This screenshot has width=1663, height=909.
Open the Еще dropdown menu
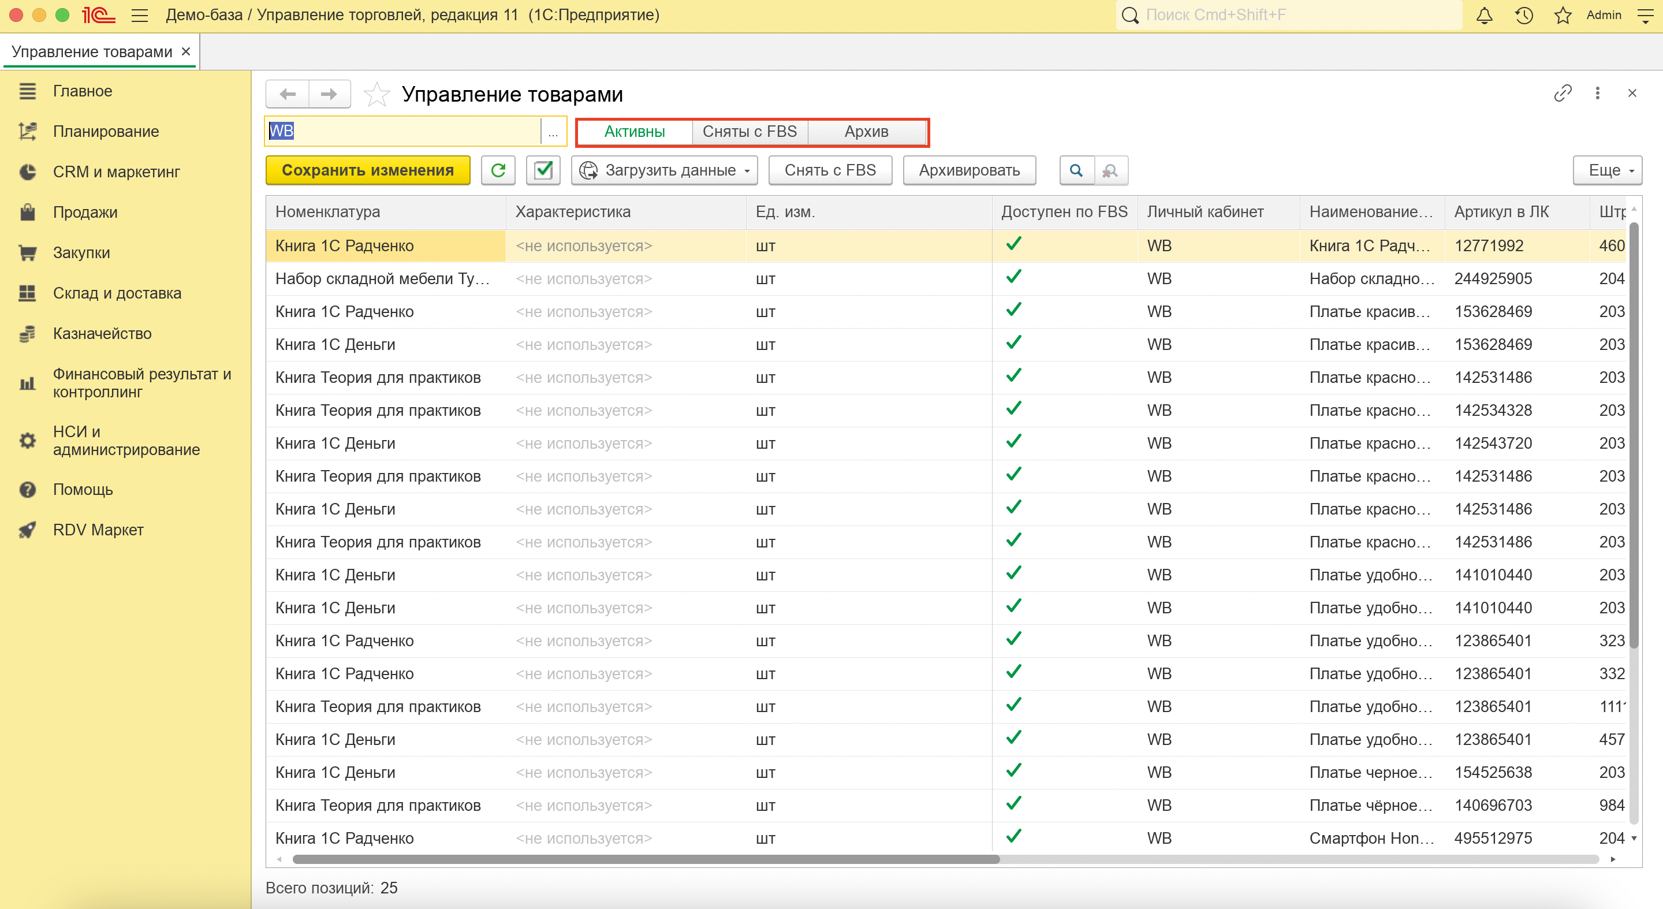[x=1607, y=170]
